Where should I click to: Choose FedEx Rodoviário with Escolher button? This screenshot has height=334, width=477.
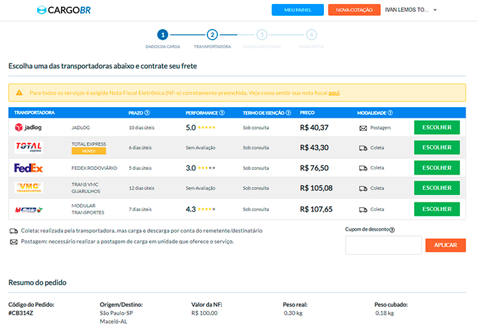click(437, 168)
